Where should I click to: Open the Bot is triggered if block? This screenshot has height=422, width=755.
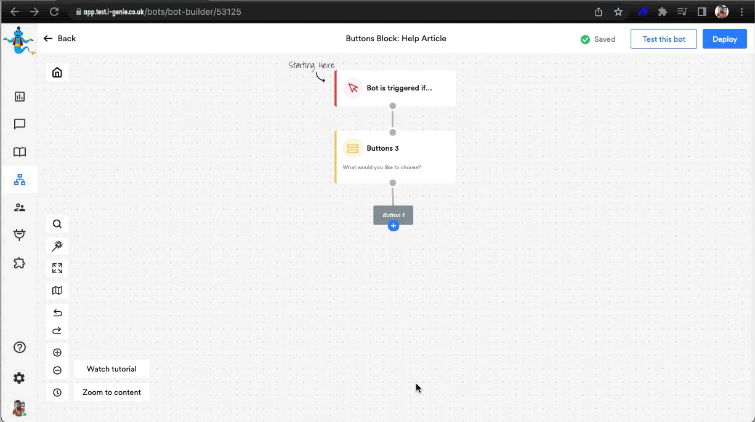coord(395,88)
